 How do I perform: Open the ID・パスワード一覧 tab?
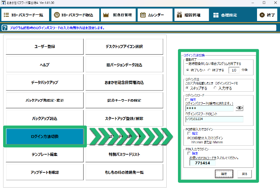[x=25, y=15]
